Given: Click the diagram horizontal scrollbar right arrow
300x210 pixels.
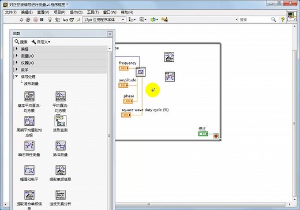Looking at the screenshot, I should 290,204.
